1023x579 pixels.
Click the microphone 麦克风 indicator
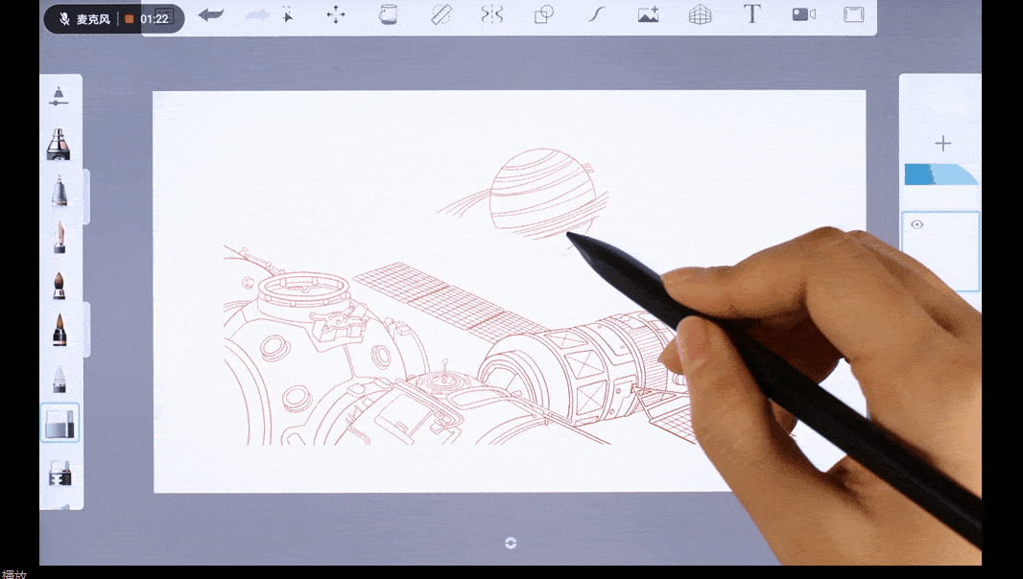coord(84,19)
